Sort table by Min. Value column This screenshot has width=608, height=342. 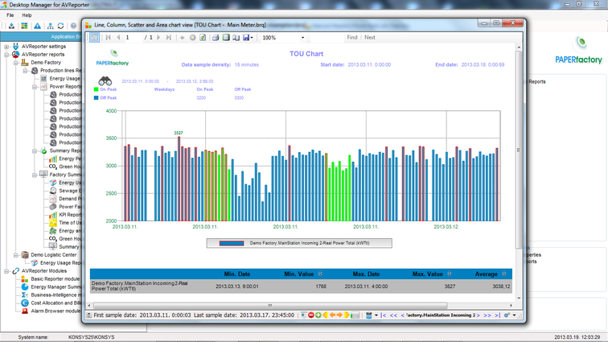tap(320, 274)
